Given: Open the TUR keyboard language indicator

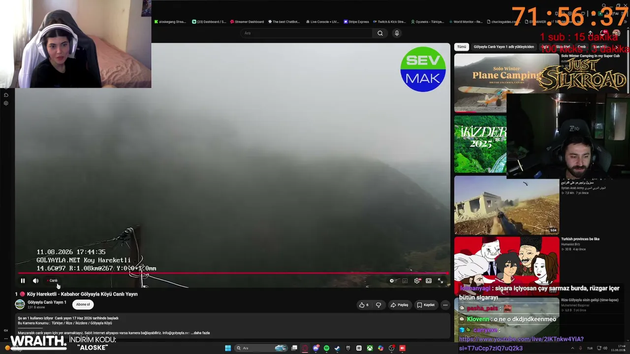Looking at the screenshot, I should click(590, 348).
